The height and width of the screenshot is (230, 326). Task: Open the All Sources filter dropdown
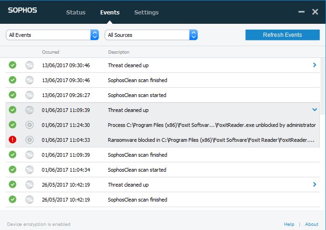pos(151,35)
